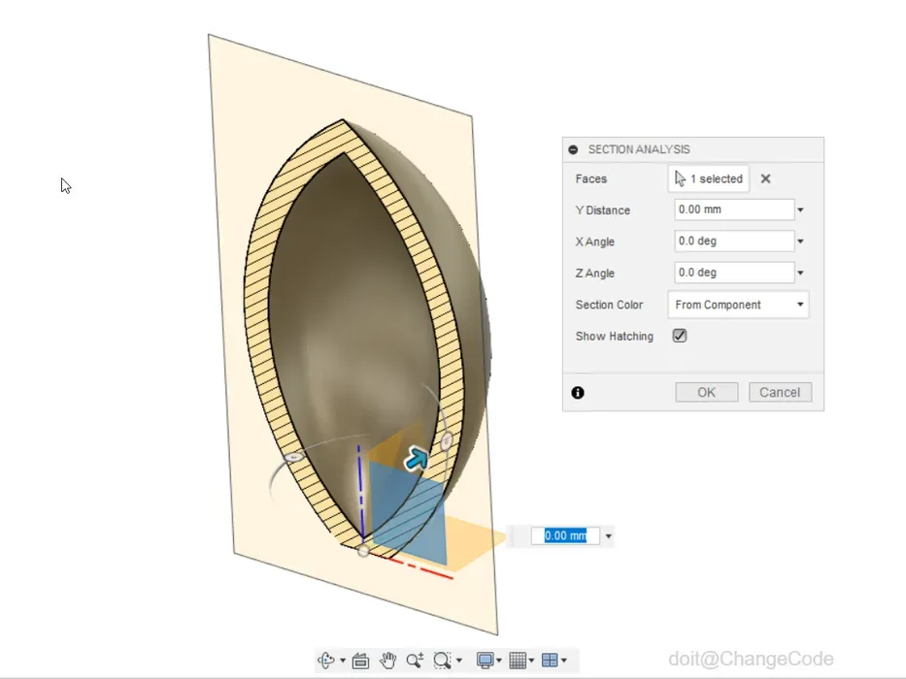The width and height of the screenshot is (906, 679).
Task: Expand the Y Distance dropdown arrow
Action: [x=800, y=210]
